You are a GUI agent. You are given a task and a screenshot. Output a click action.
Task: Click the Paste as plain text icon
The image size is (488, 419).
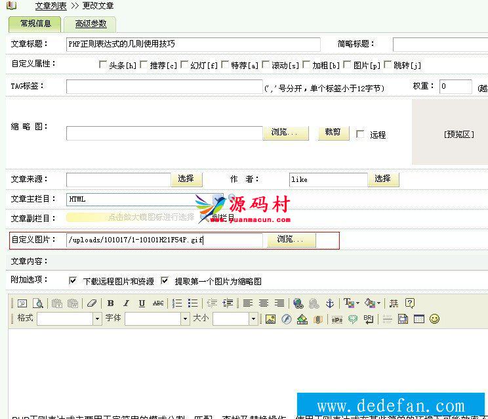57,303
